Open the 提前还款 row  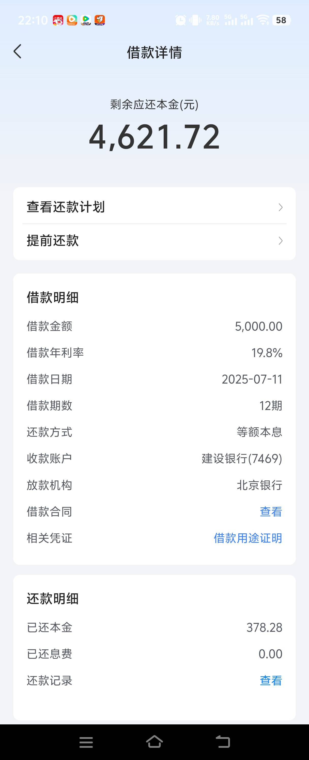(x=154, y=241)
